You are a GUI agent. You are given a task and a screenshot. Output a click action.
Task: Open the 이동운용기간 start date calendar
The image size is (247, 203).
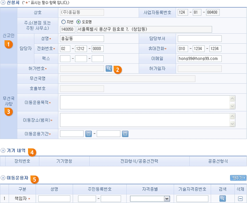[88, 133]
